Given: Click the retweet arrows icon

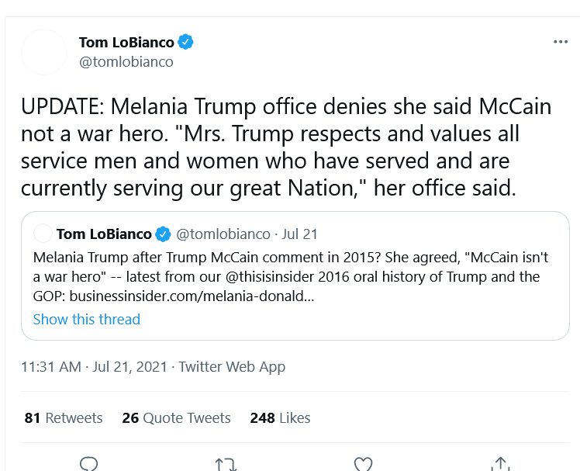Looking at the screenshot, I should [226, 464].
